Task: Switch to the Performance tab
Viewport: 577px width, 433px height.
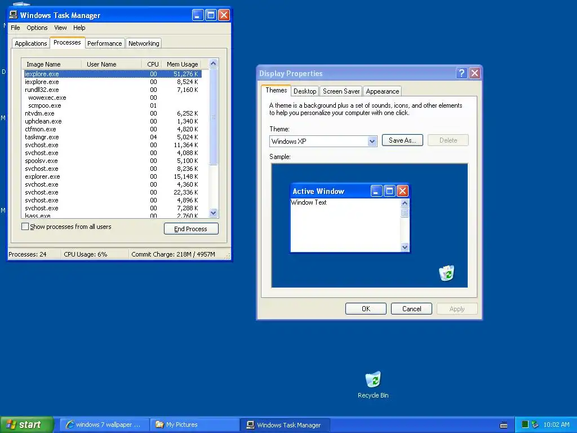Action: (104, 43)
